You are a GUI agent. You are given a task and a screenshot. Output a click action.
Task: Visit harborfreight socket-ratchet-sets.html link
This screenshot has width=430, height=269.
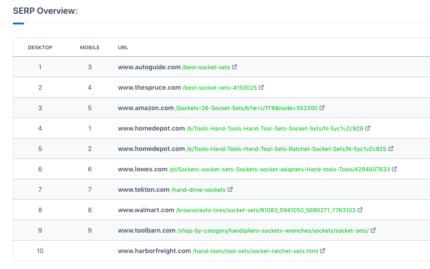[255, 251]
